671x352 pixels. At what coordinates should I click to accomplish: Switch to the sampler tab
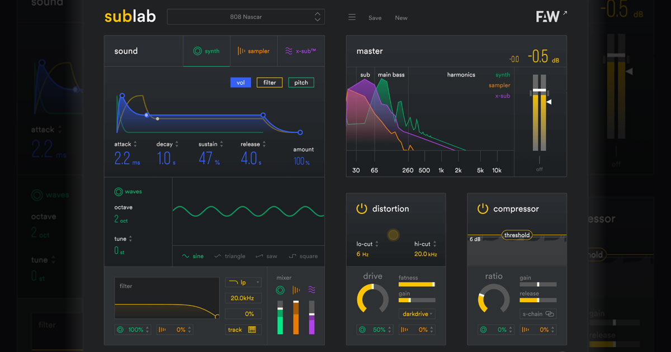click(253, 51)
